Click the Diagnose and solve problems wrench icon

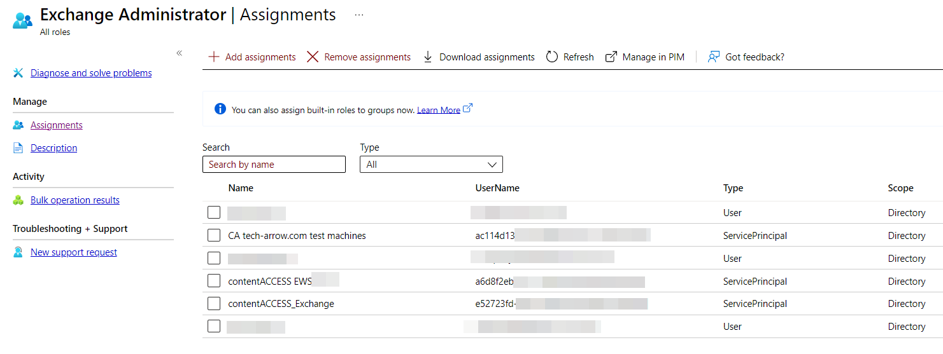click(x=18, y=73)
